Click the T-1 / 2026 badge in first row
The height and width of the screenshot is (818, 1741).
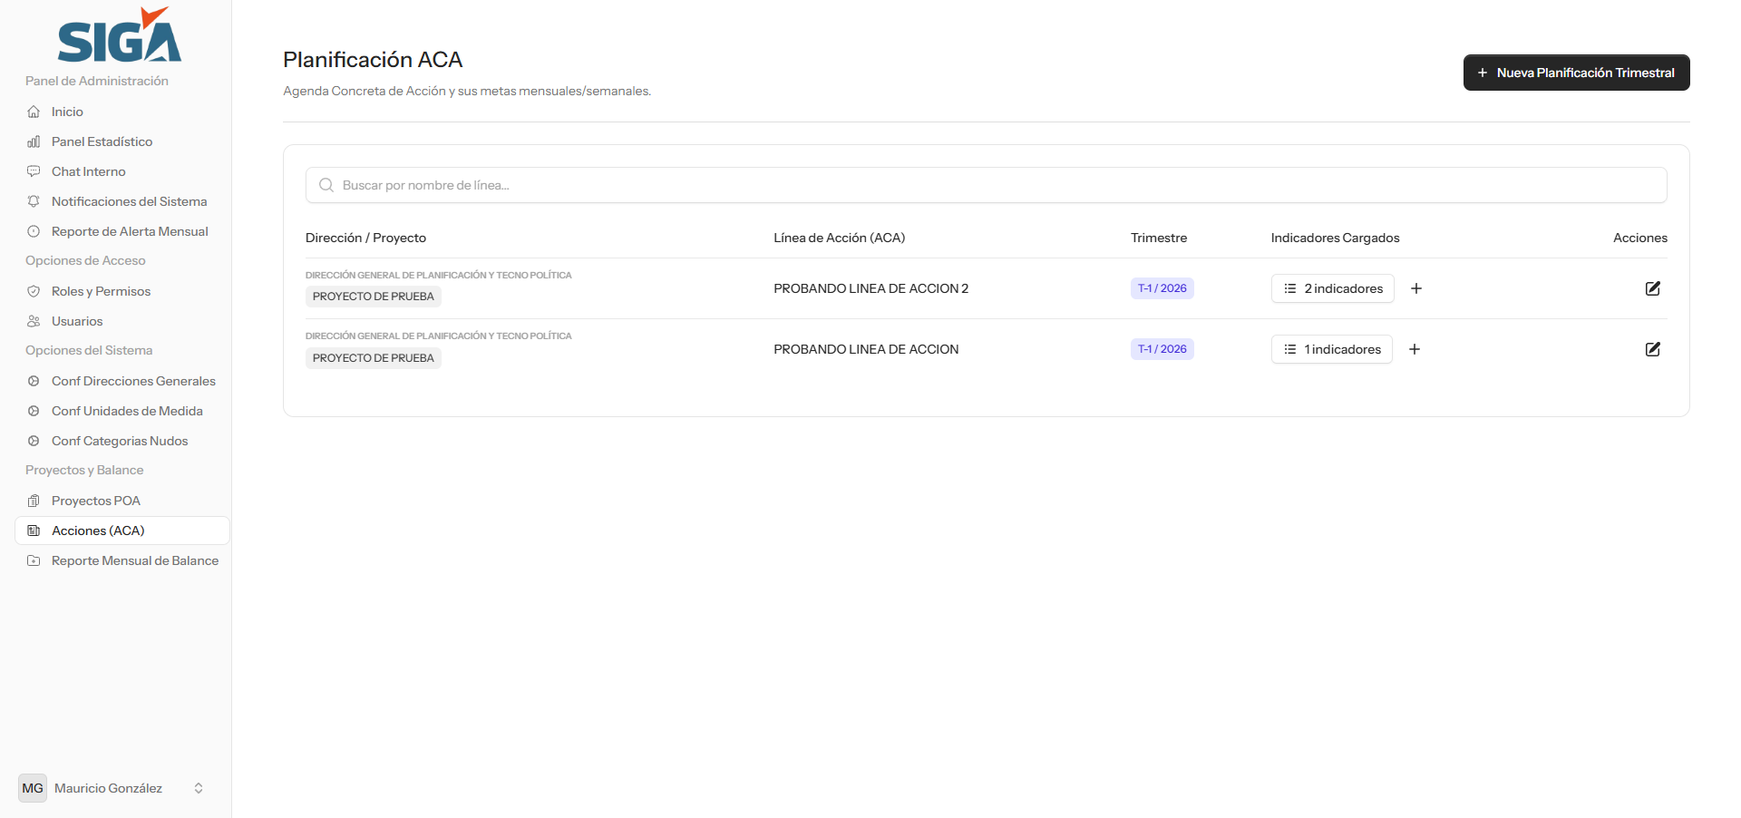[1162, 288]
